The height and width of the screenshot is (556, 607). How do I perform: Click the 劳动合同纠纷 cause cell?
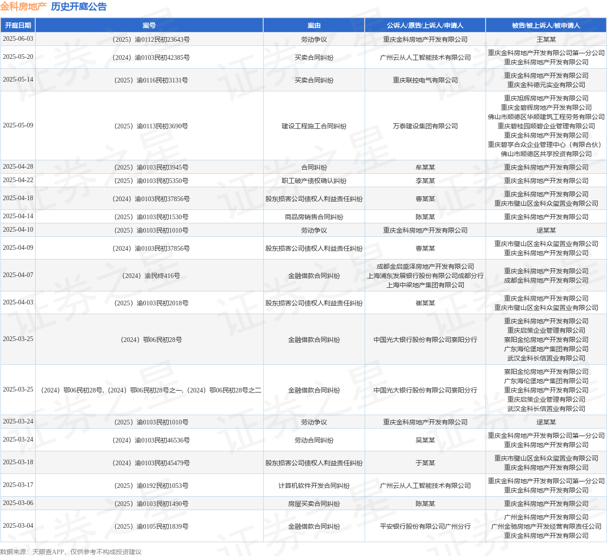[x=314, y=440]
